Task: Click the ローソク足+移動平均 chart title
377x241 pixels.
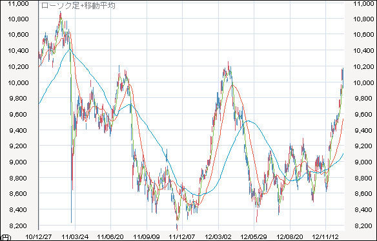Action: (x=78, y=6)
